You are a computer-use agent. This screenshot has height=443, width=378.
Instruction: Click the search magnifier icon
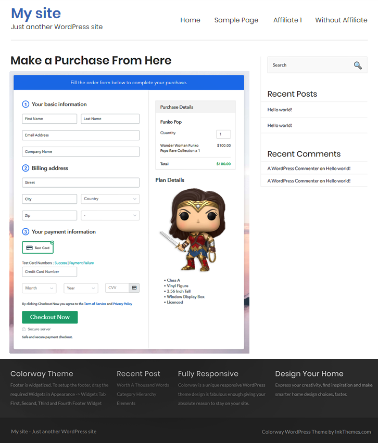click(358, 66)
